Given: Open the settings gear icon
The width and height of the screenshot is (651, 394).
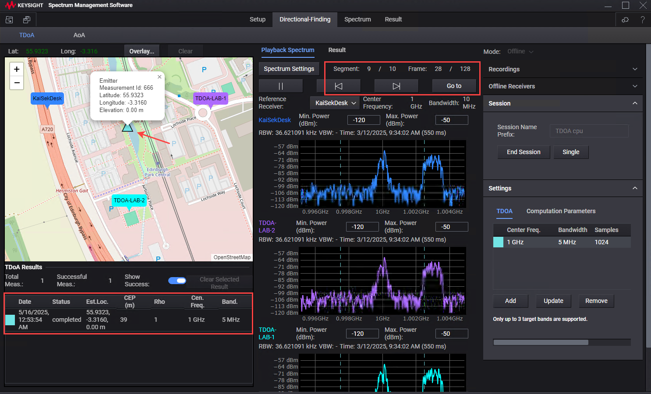Looking at the screenshot, I should click(x=625, y=20).
